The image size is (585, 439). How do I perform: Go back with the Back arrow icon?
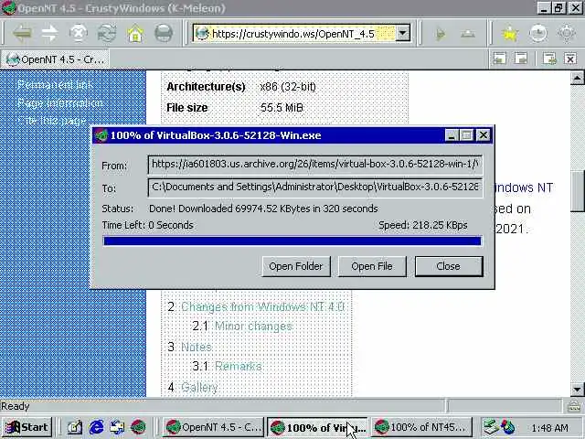[22, 34]
